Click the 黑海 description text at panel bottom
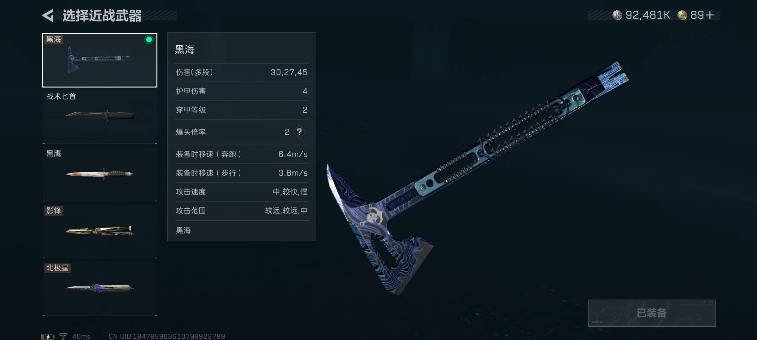 click(x=183, y=230)
